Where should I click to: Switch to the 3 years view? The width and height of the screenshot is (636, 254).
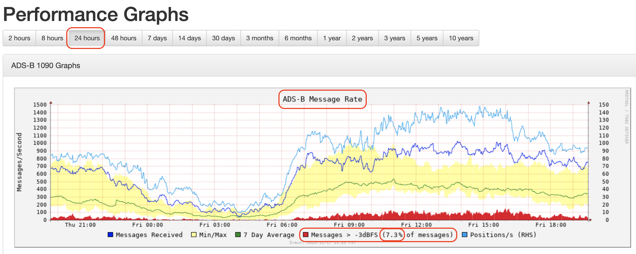[395, 38]
